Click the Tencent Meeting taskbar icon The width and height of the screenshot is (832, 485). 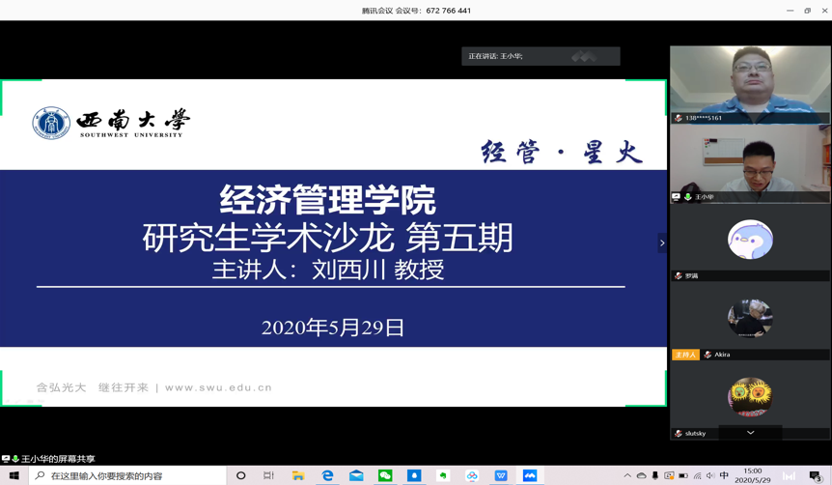530,475
